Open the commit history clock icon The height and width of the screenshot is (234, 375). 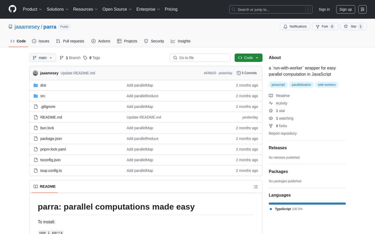[x=239, y=73]
